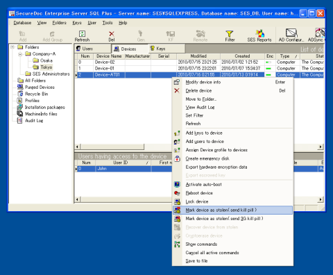Click the Remote toolbar icon
Viewport: 333px width, 275px height.
tap(200, 33)
